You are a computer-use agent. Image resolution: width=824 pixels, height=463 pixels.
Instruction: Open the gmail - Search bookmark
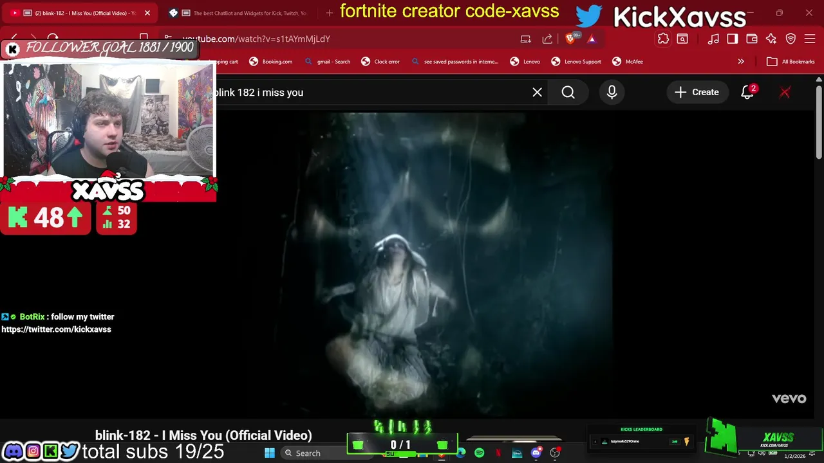point(328,62)
